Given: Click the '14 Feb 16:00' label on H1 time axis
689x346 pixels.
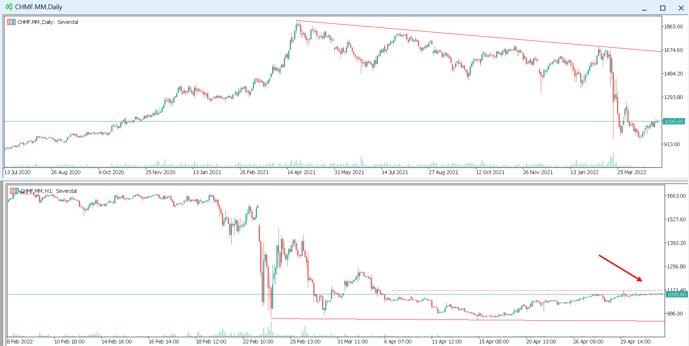Looking at the screenshot, I should [116, 342].
